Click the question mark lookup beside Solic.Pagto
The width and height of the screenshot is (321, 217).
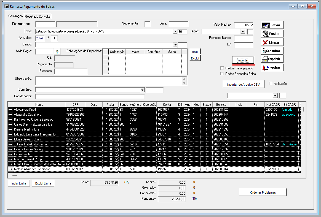coord(57,52)
